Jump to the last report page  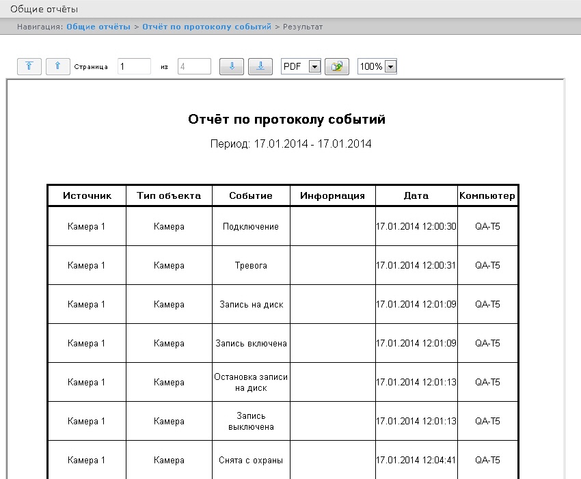(260, 66)
